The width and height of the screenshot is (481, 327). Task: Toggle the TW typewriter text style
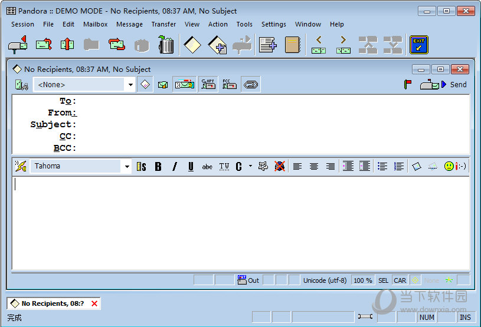[224, 167]
